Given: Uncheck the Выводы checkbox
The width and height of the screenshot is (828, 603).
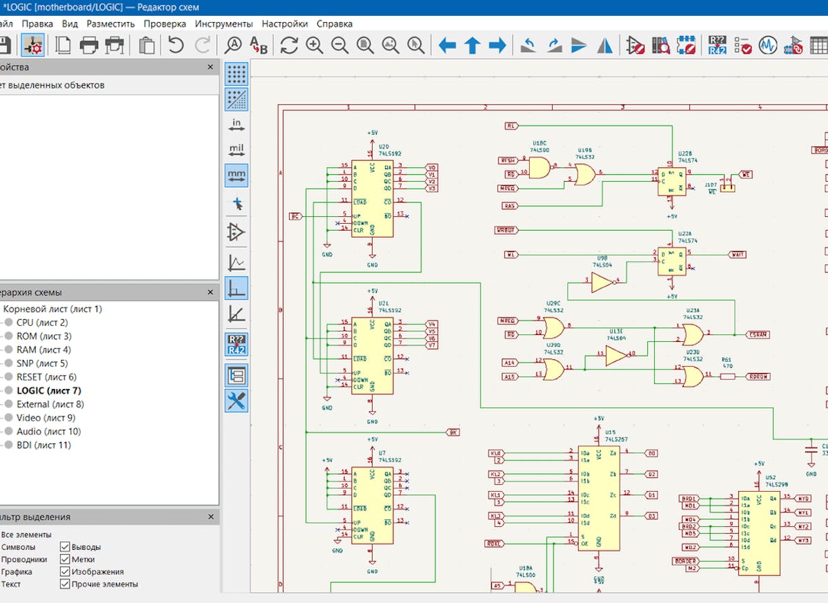Looking at the screenshot, I should [x=65, y=547].
